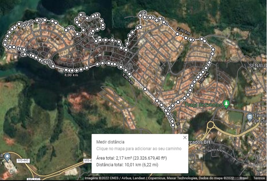Click the R. Santo Antônio street label
The image size is (267, 181).
pyautogui.click(x=215, y=151)
